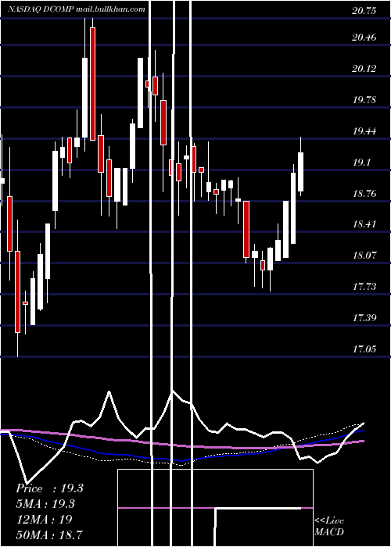Click the 19.44 price axis label
391x547 pixels.
(x=364, y=131)
